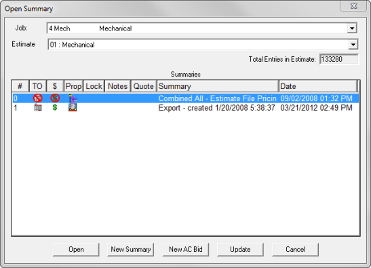Click the takeoff grid icon in row 1
Screen dimensions: 371x268
38,108
